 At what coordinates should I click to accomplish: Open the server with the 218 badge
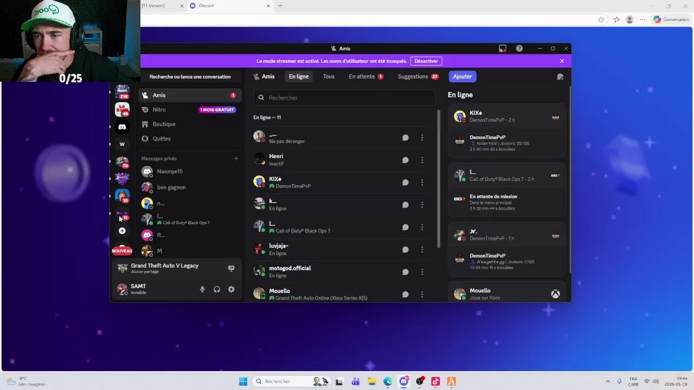(122, 92)
